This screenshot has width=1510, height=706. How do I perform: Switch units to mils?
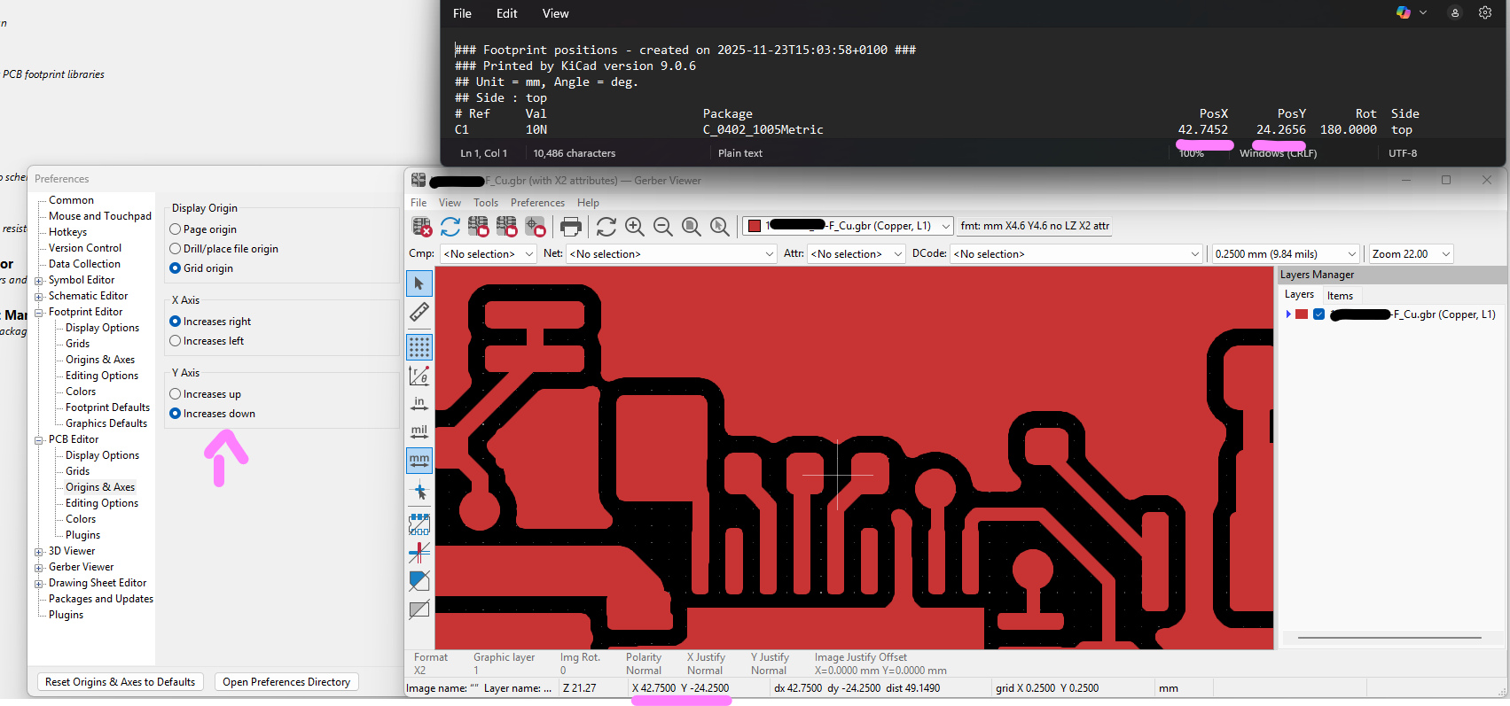419,431
